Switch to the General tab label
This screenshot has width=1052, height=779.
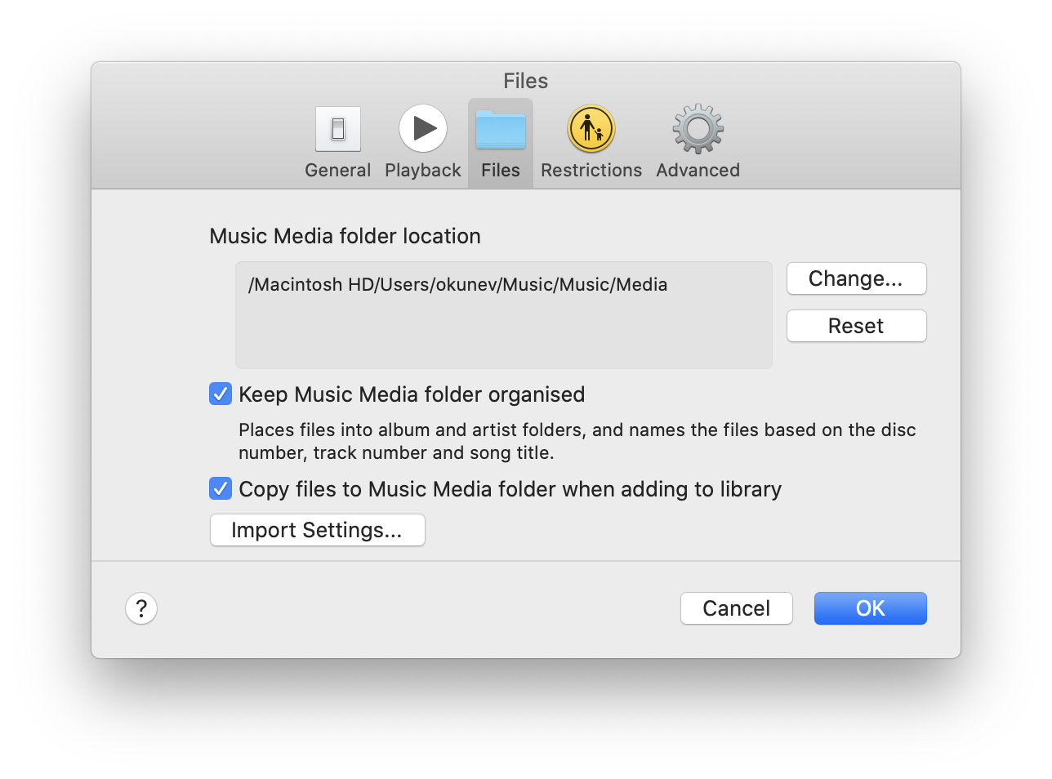(x=337, y=170)
